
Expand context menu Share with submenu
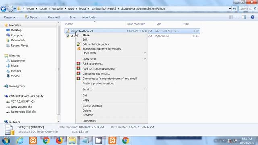tap(112, 59)
